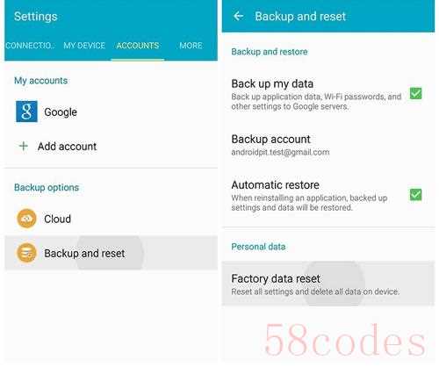This screenshot has height=367, width=439.
Task: Tap the blue Google account icon
Action: 26,112
